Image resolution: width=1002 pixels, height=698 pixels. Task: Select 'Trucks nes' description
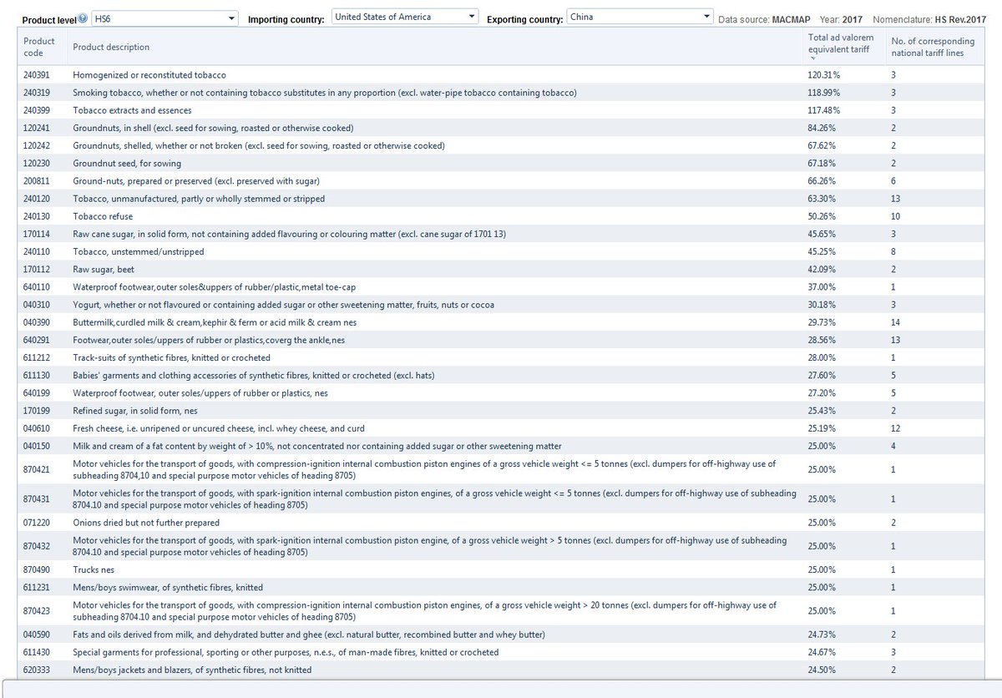(94, 569)
